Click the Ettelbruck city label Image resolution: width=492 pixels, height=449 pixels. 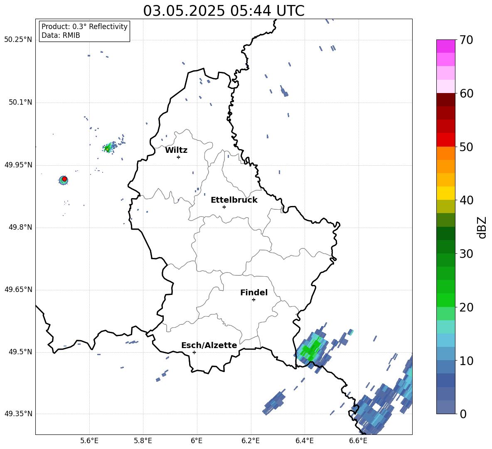click(234, 200)
